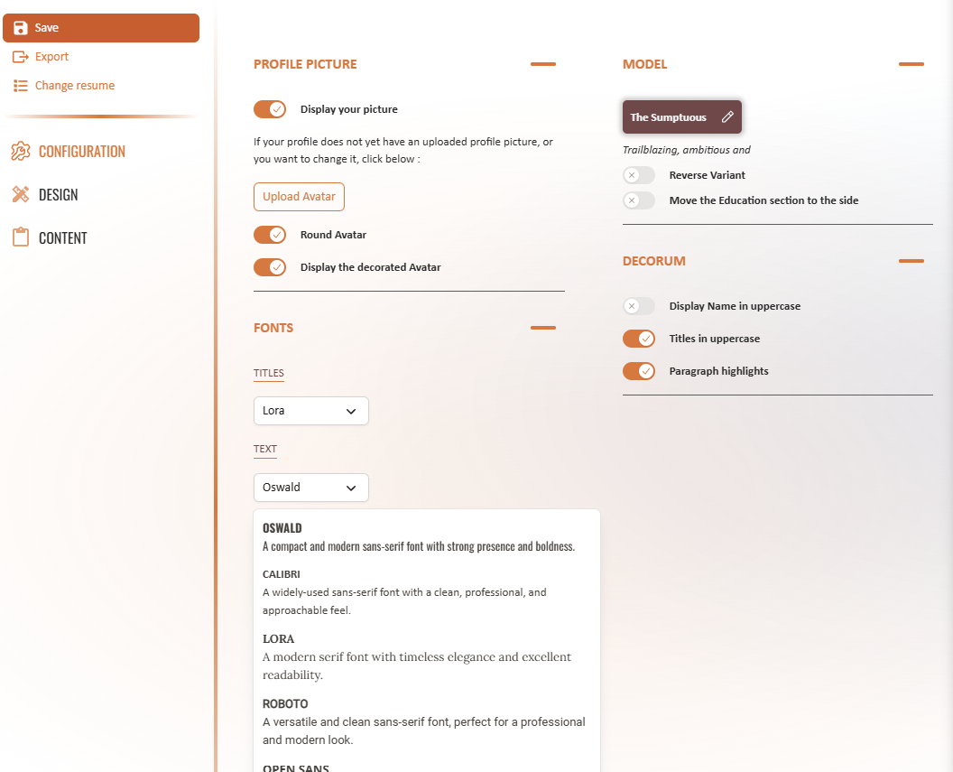
Task: Click the 'Trailblazing, ambitious and' description
Action: point(686,150)
